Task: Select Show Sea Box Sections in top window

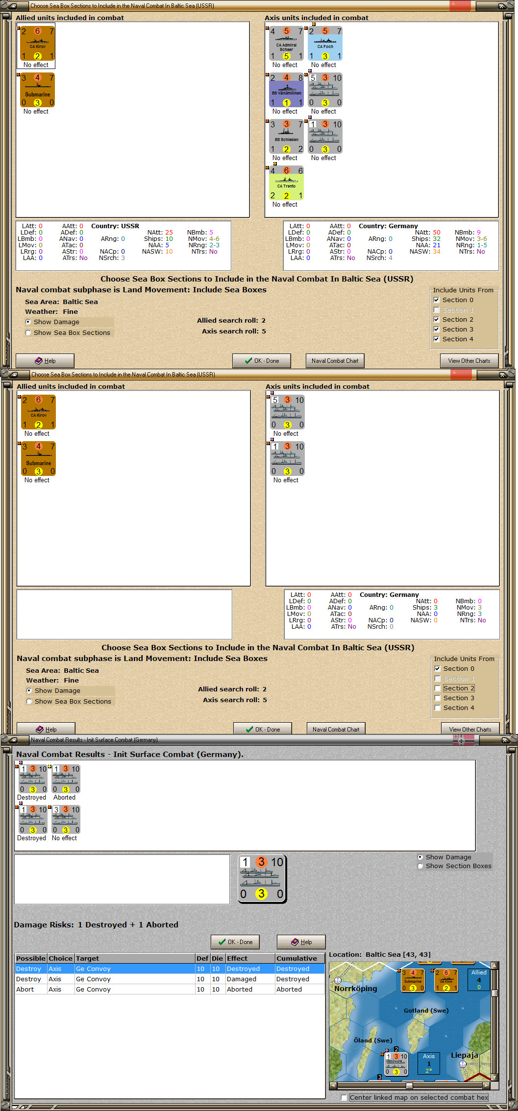Action: [x=28, y=332]
